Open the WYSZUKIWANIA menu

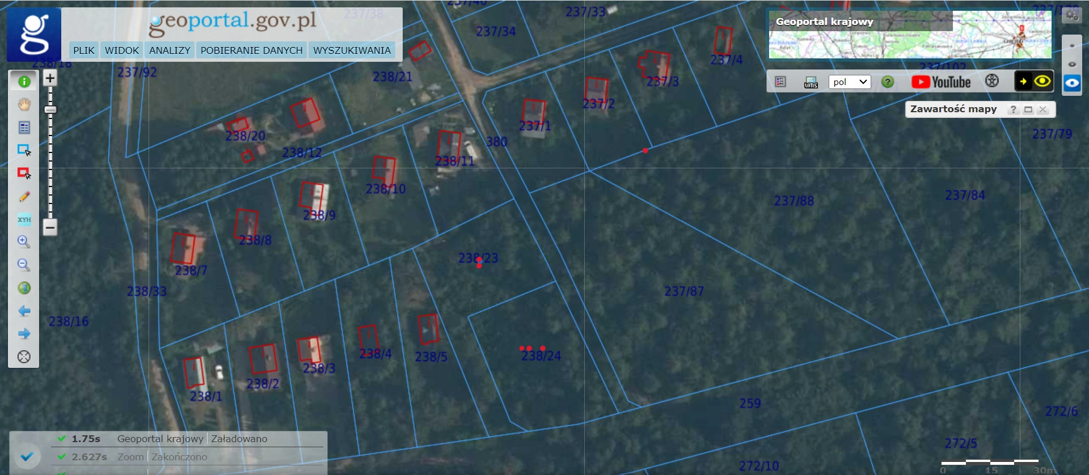(352, 50)
